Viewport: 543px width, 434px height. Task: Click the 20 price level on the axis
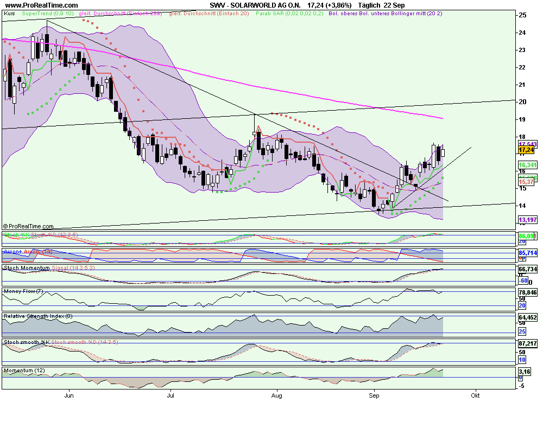click(x=522, y=102)
